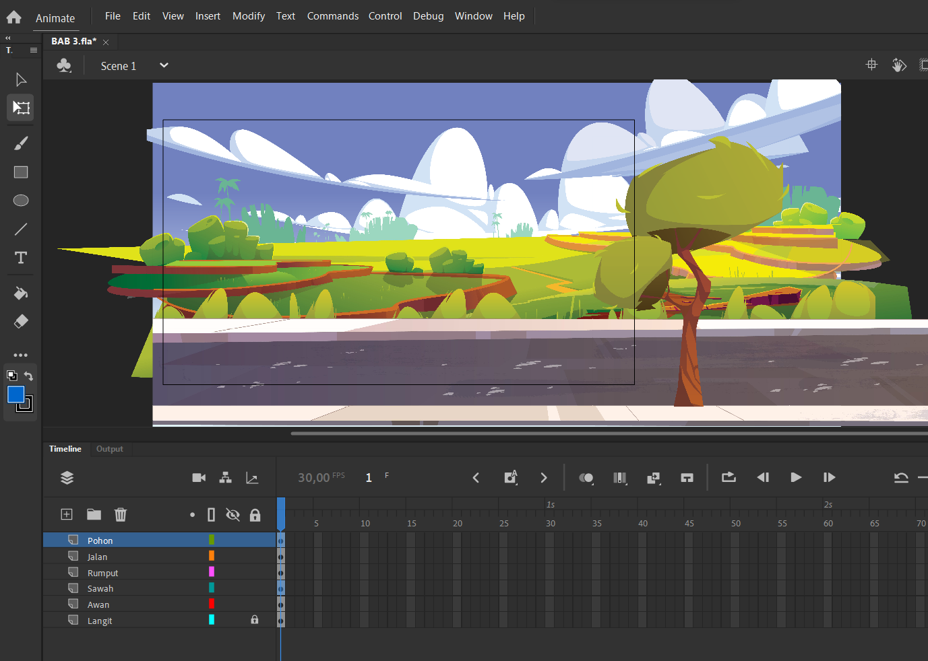Click insert classic tween icon
The width and height of the screenshot is (928, 661).
click(653, 478)
